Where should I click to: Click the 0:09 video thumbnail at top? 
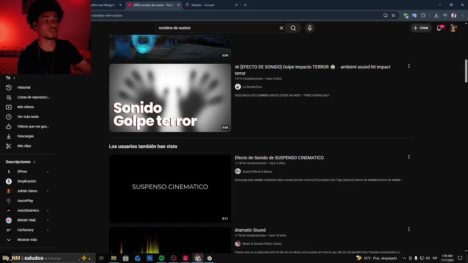coord(170,47)
